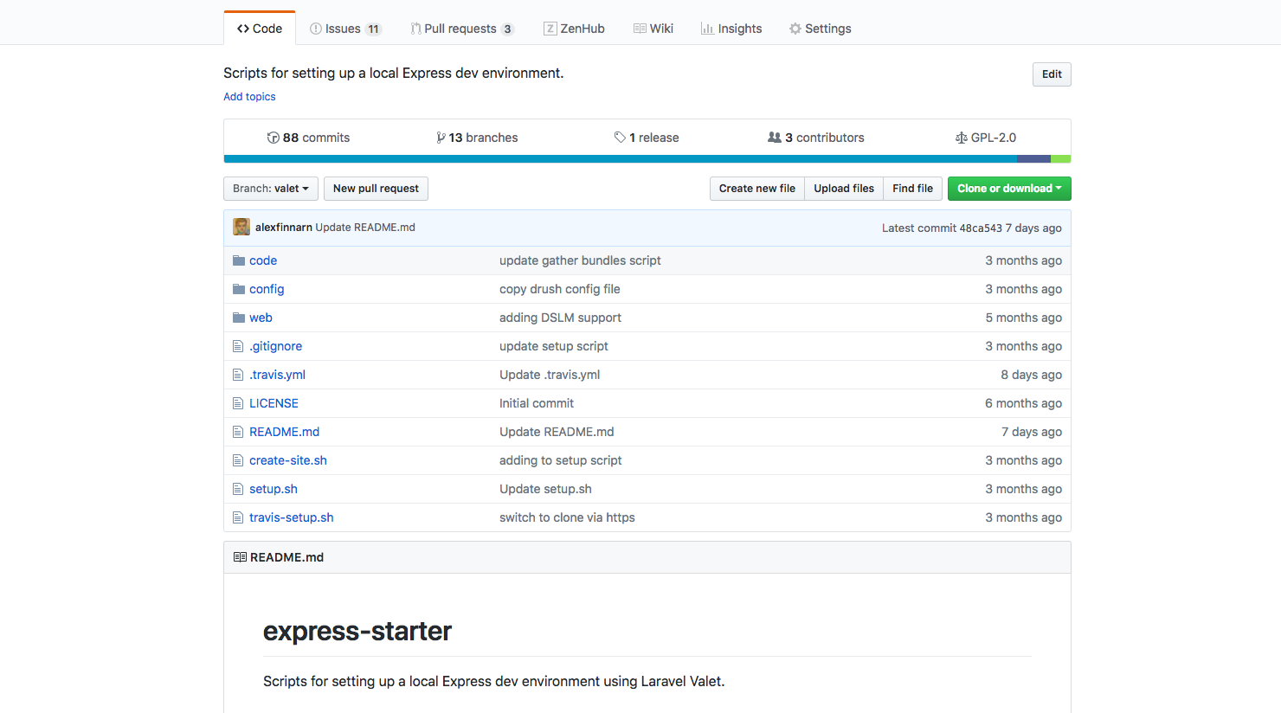
Task: Open the setup.sh file
Action: pyautogui.click(x=274, y=489)
